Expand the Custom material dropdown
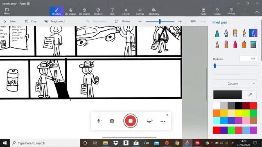Screen dimensions: 262x147 pos(235,83)
